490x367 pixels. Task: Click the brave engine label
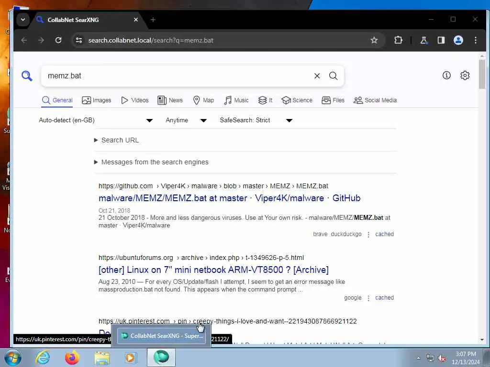320,234
